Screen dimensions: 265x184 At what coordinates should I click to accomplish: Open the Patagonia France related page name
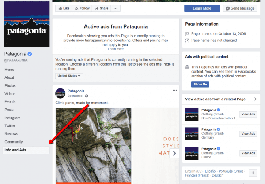tap(209, 149)
